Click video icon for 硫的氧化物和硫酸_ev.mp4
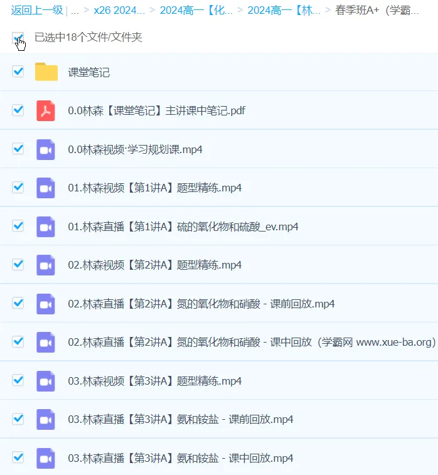The width and height of the screenshot is (438, 475). (x=46, y=227)
